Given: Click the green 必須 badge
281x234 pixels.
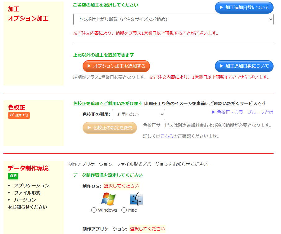Looking at the screenshot, I should [13, 176].
